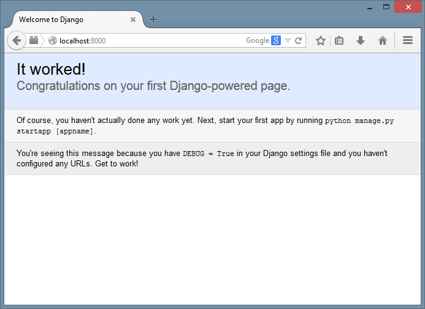Go back with the back arrow button
Image resolution: width=425 pixels, height=309 pixels.
click(x=17, y=40)
